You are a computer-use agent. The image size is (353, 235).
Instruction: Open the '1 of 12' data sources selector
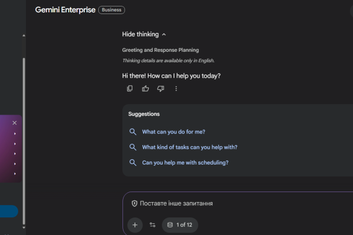tap(181, 224)
